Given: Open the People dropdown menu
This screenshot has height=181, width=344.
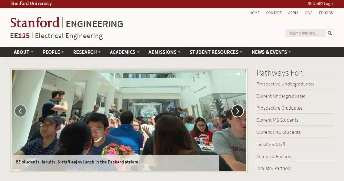Looking at the screenshot, I should pos(53,52).
